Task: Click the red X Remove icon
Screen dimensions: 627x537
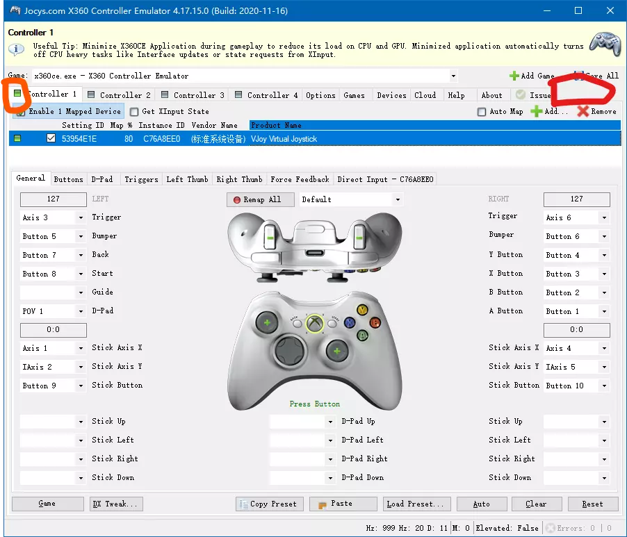Action: (583, 111)
